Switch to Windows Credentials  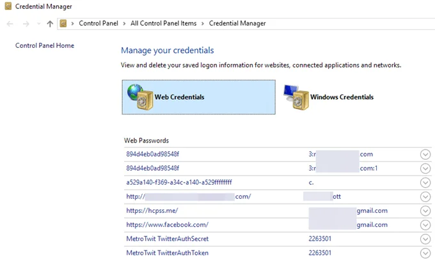(x=342, y=97)
